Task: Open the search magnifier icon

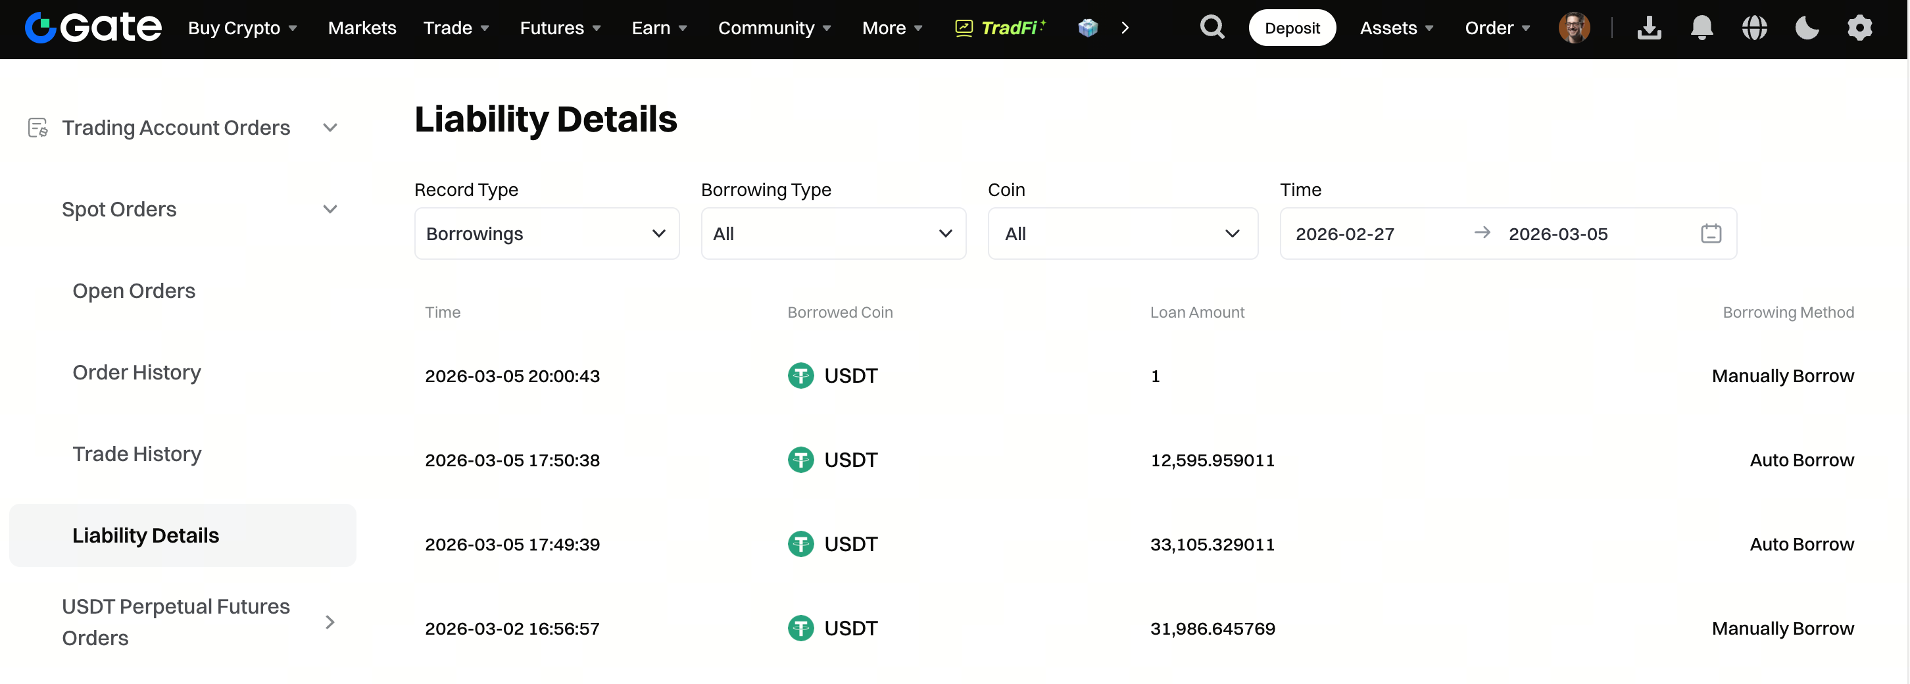Action: [1212, 28]
